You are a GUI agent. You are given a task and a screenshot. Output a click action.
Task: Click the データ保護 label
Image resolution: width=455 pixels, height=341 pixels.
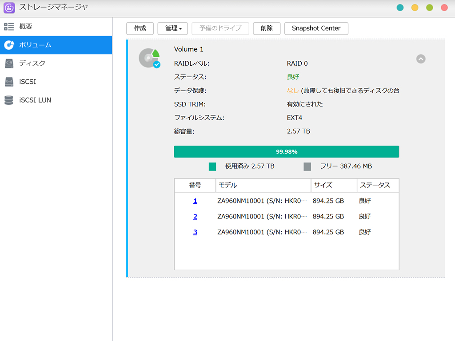pos(190,91)
